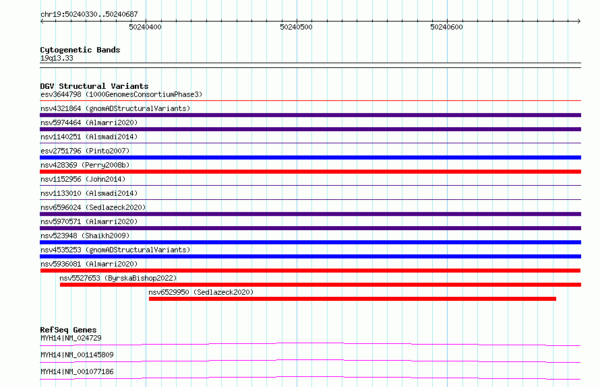This screenshot has width=600, height=387.
Task: Click the 19q13.33 cytogenetic band bar
Action: 310,65
